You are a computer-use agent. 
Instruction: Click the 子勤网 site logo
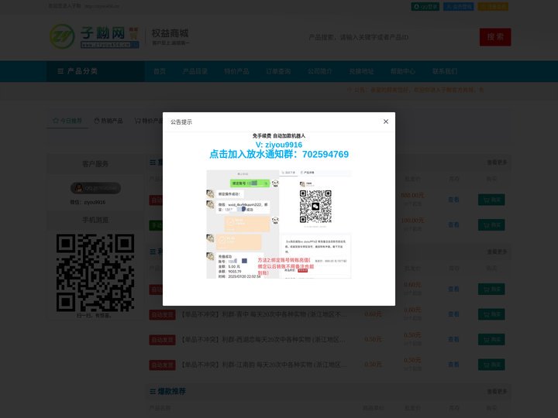95,36
